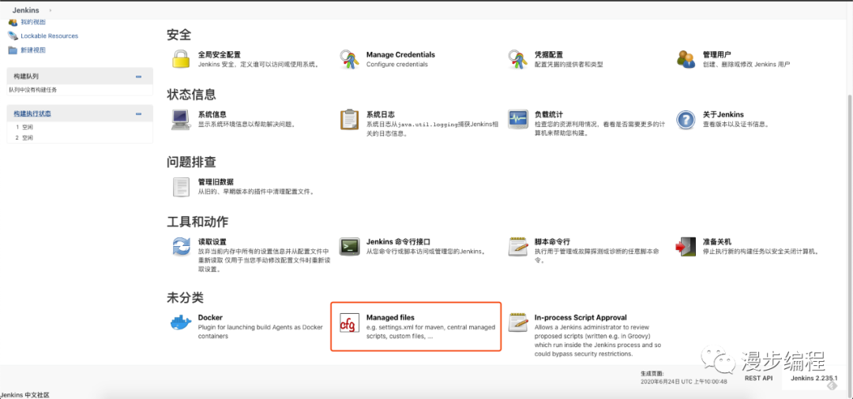
Task: Click the 负载统计 monitor icon
Action: coord(517,119)
